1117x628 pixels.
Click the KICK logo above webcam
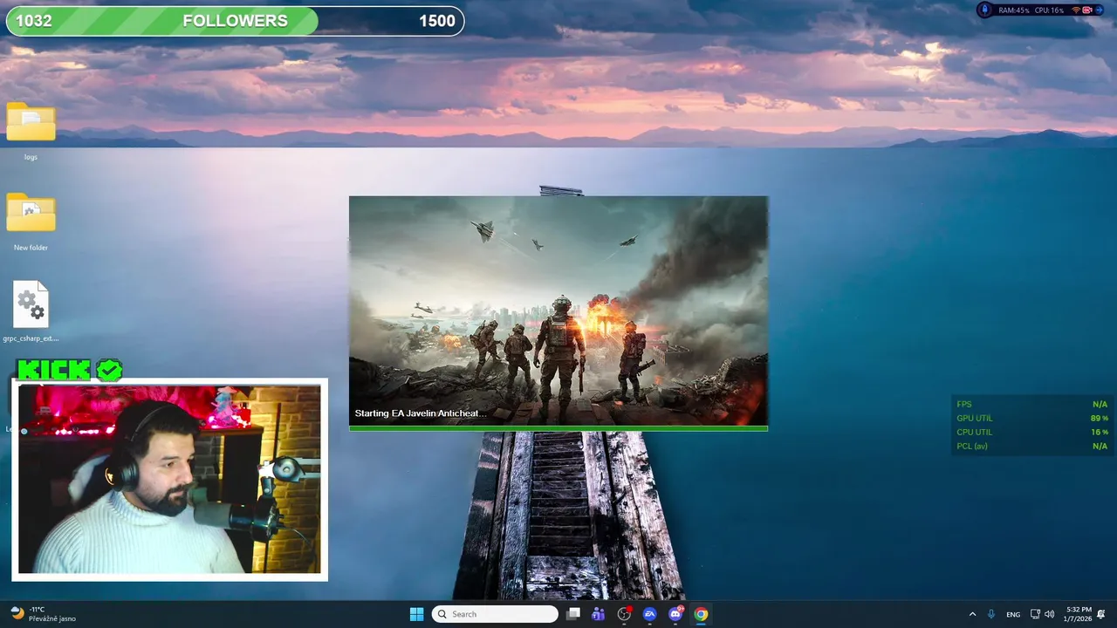click(54, 370)
